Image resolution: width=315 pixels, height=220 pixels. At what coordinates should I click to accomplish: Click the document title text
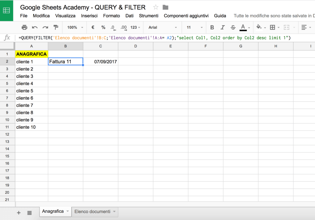(83, 7)
